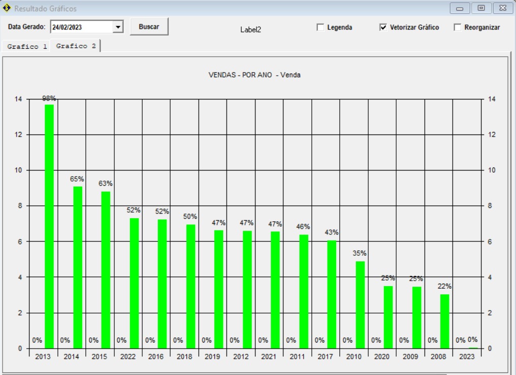Maximize the Resultado Gráficos window

click(x=480, y=9)
